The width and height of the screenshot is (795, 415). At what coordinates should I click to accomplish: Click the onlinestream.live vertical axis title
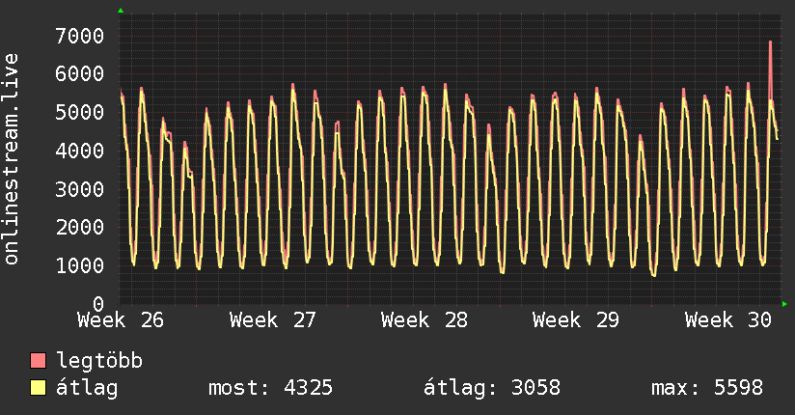click(11, 159)
